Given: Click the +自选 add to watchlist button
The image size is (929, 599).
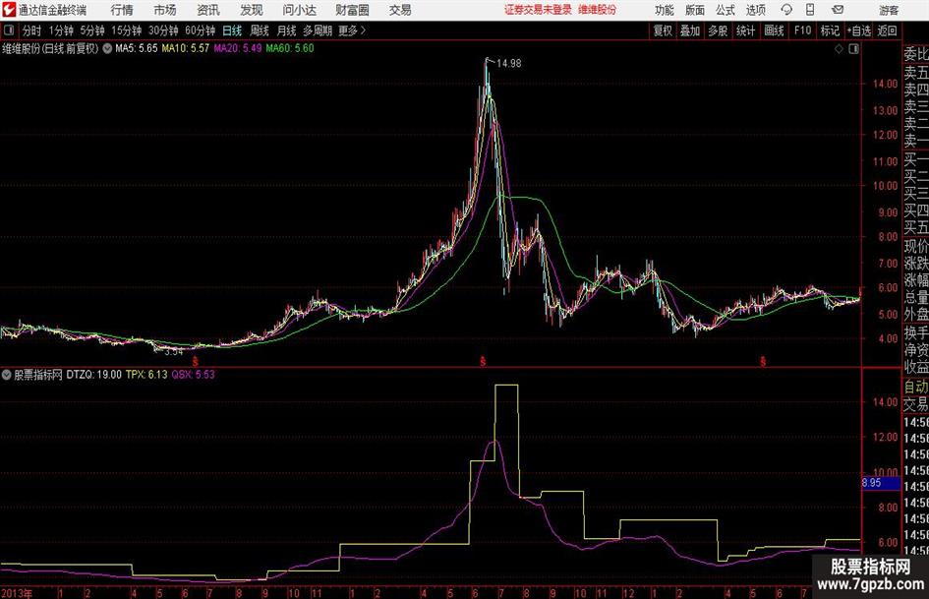Looking at the screenshot, I should (x=858, y=30).
